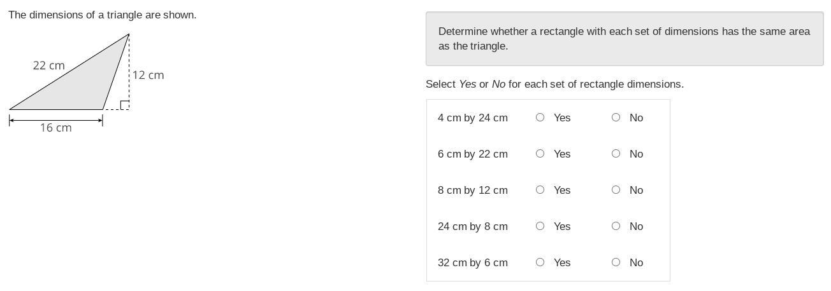Select No for 4 cm by 24 cm
The height and width of the screenshot is (291, 831).
point(616,118)
